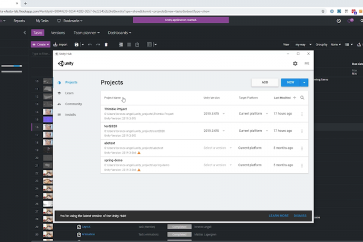This screenshot has height=242, width=363.
Task: Open My Tasks in ftrack top menu
Action: 42,21
